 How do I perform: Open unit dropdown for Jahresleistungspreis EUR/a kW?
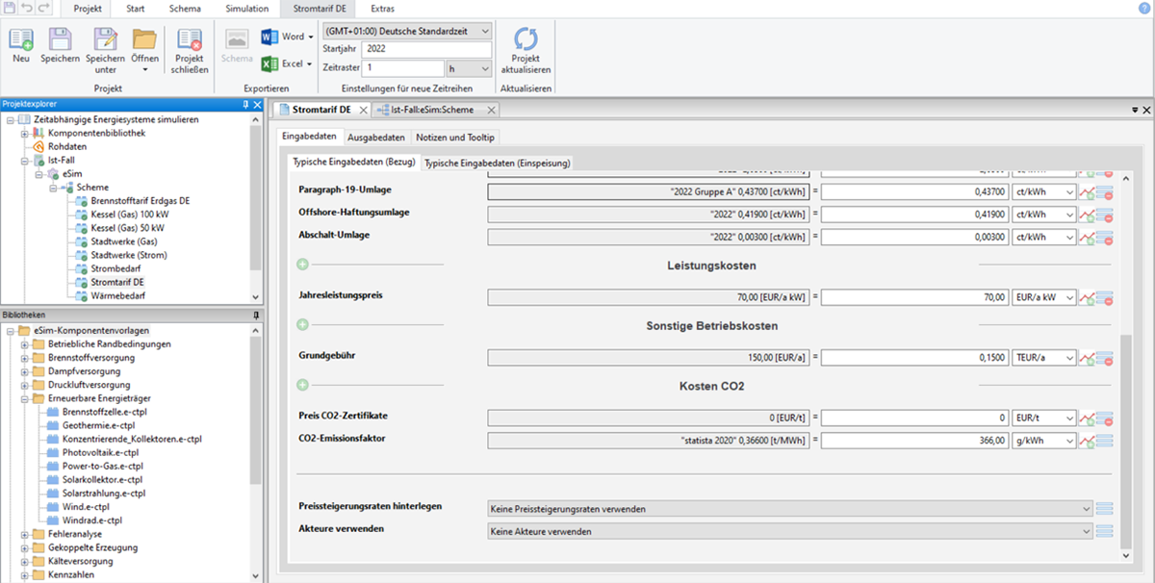point(1043,298)
